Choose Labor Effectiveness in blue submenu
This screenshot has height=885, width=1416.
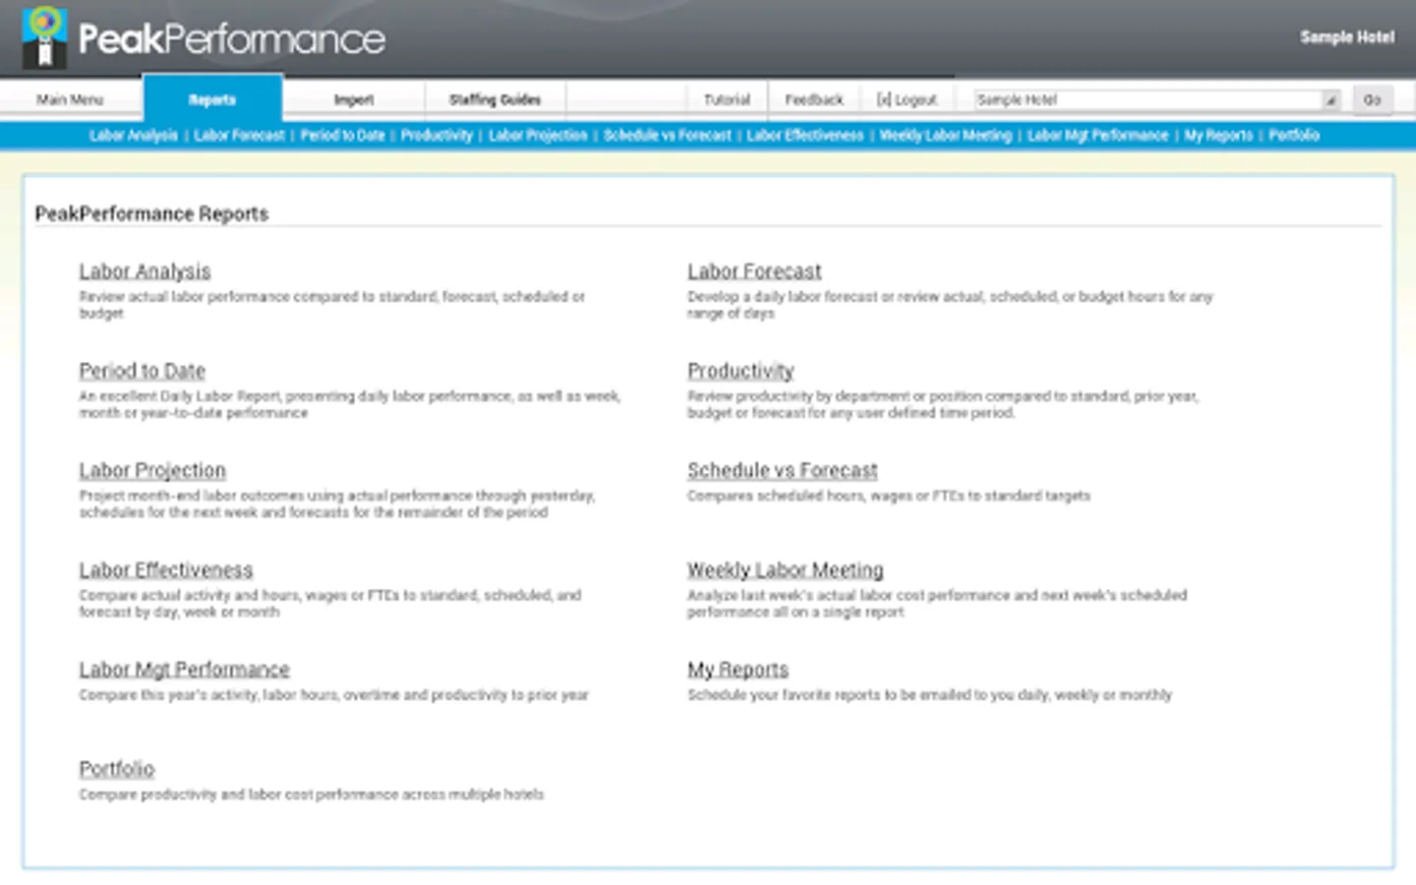pos(805,136)
